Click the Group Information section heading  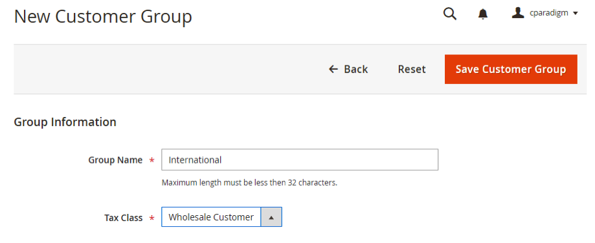tap(65, 122)
